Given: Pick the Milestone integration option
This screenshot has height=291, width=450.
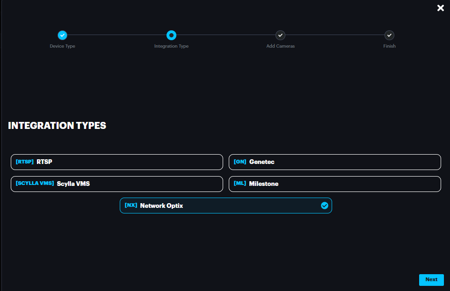Looking at the screenshot, I should [x=334, y=184].
